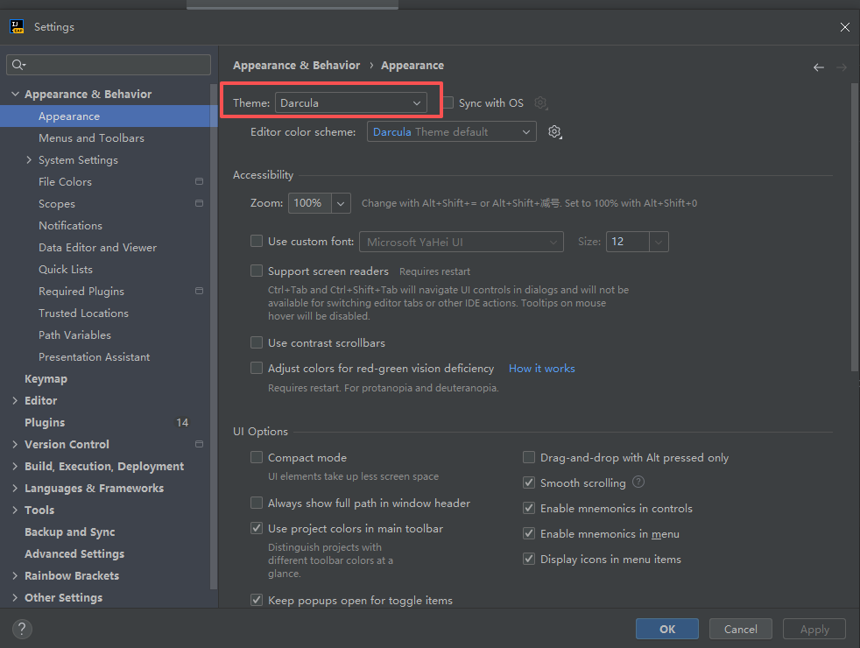This screenshot has height=648, width=860.
Task: Go back with the left arrow icon
Action: (x=818, y=67)
